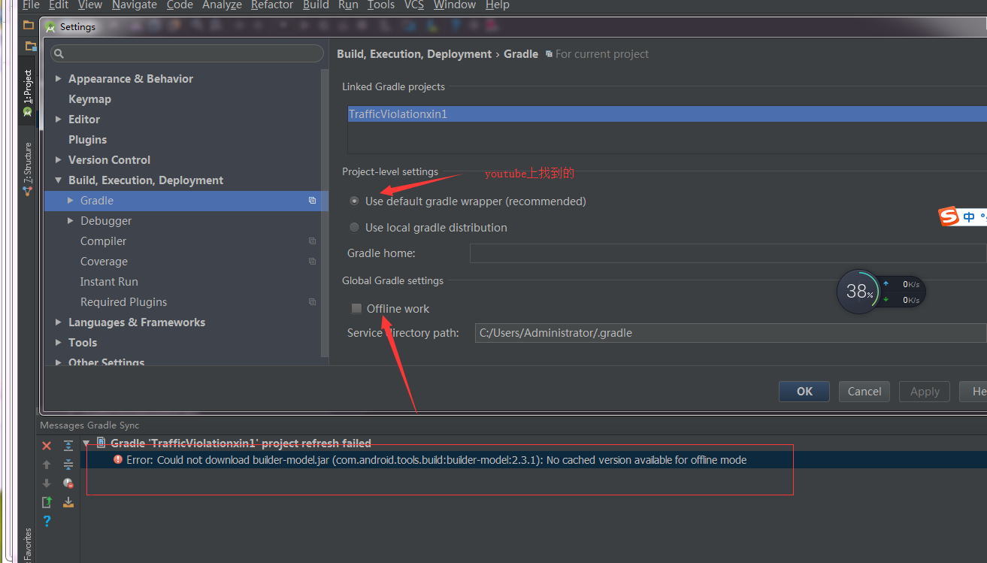Click the next message down-arrow icon
This screenshot has width=987, height=563.
point(47,483)
